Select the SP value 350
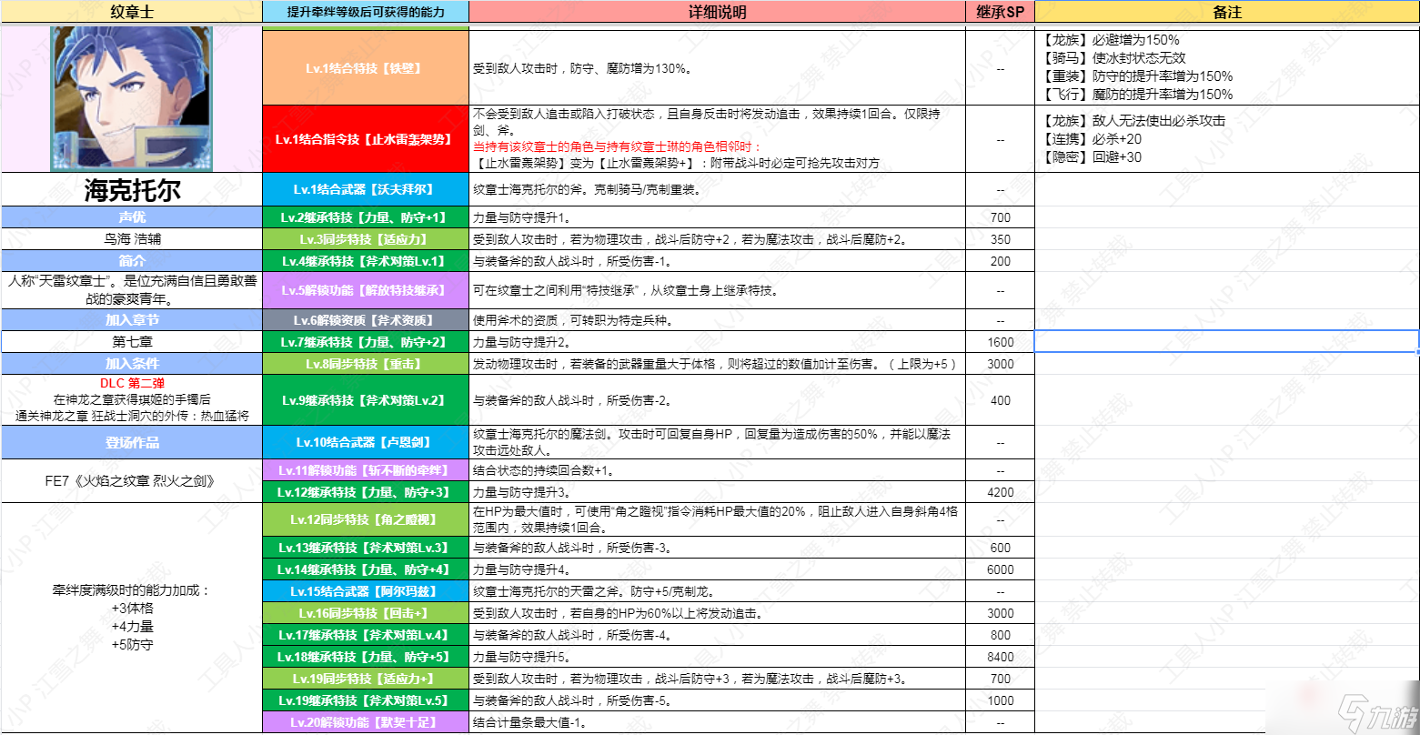This screenshot has width=1420, height=735. coord(1000,239)
